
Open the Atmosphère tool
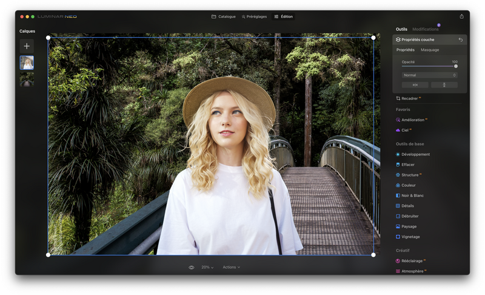click(411, 271)
